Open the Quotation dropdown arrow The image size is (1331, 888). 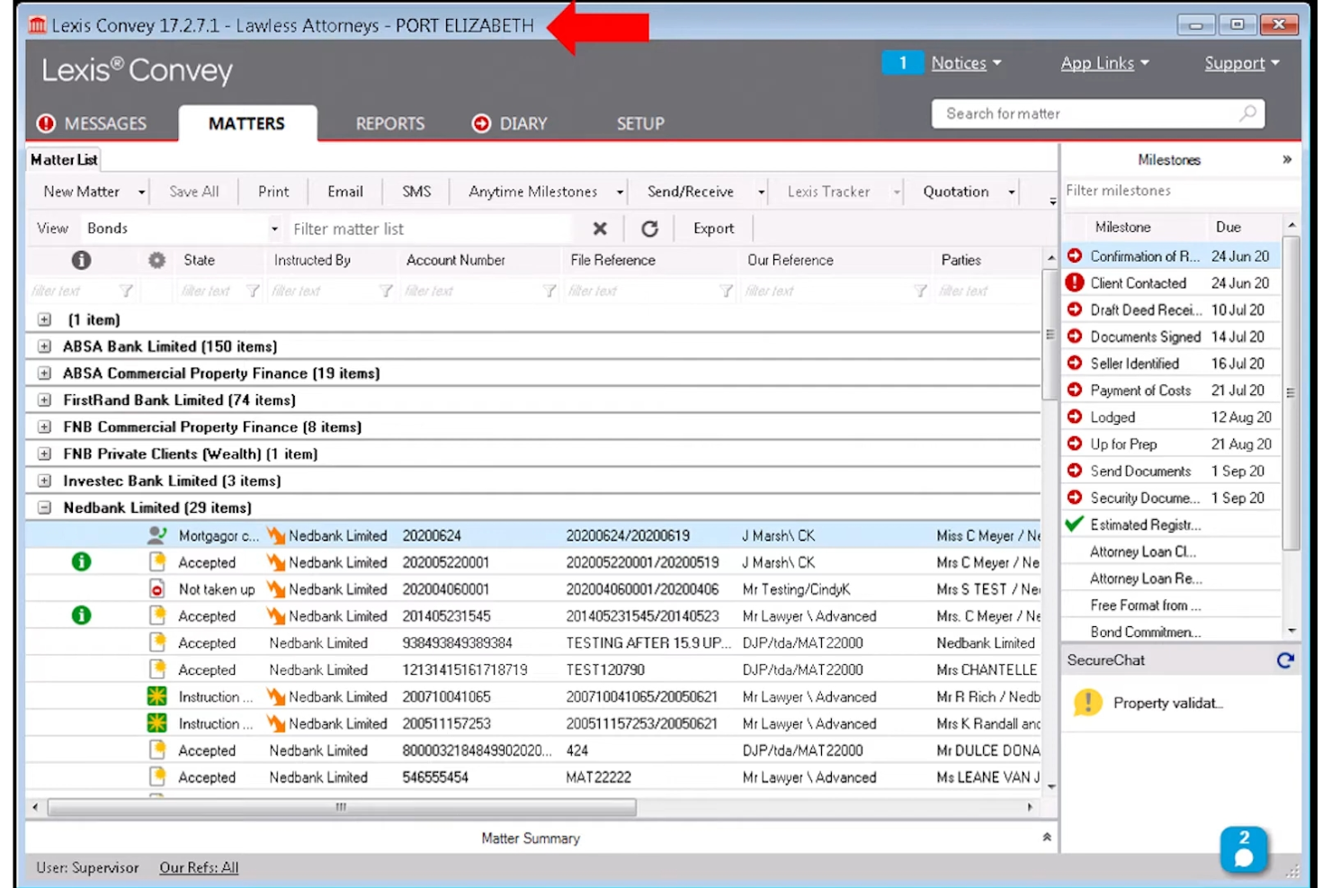[x=1012, y=193]
